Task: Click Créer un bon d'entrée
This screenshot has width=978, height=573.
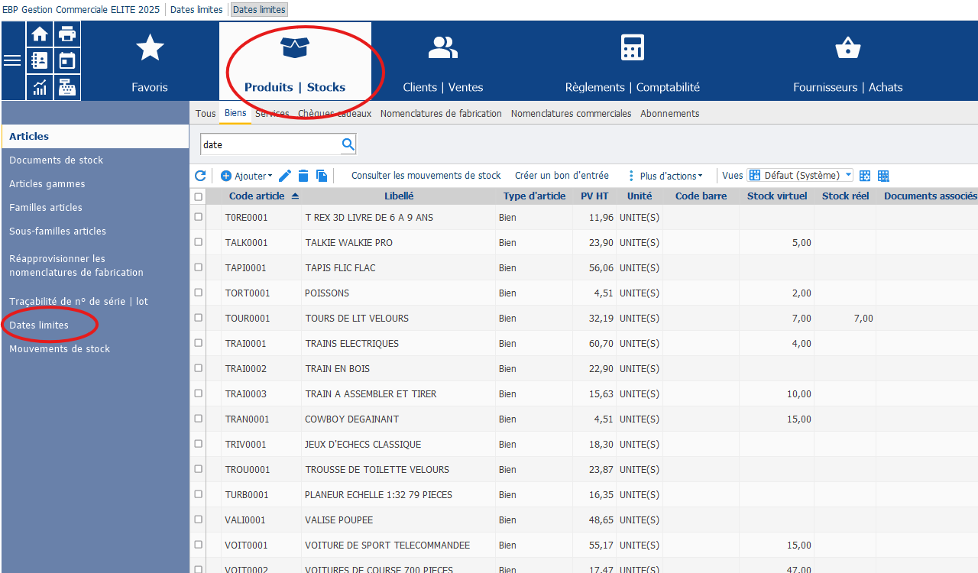Action: [x=562, y=176]
